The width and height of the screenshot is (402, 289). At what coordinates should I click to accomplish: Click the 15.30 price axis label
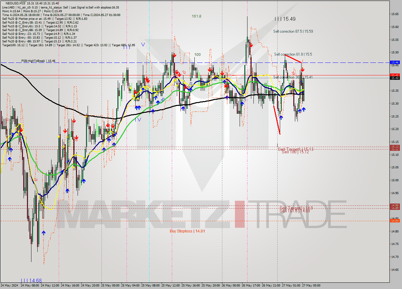(395, 103)
